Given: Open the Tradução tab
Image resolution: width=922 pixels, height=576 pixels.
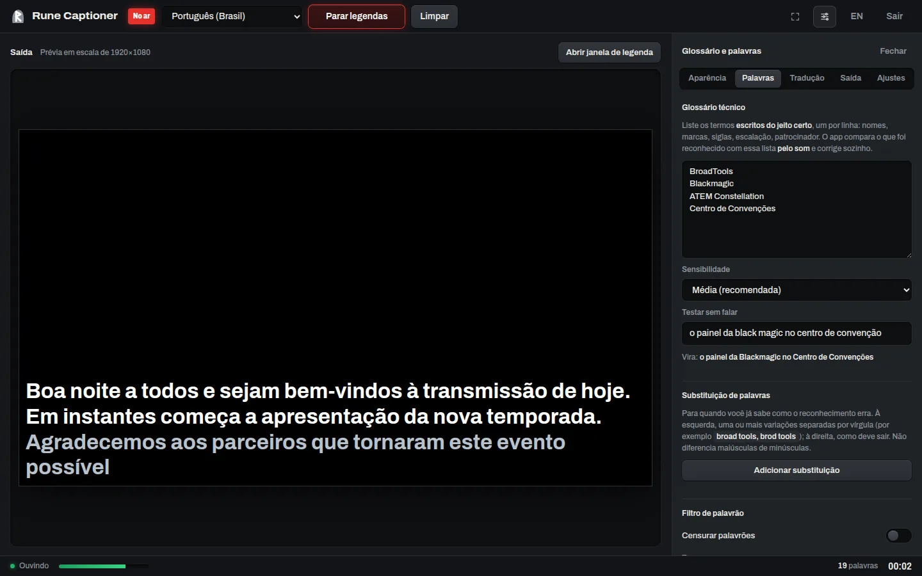Looking at the screenshot, I should click(x=807, y=78).
